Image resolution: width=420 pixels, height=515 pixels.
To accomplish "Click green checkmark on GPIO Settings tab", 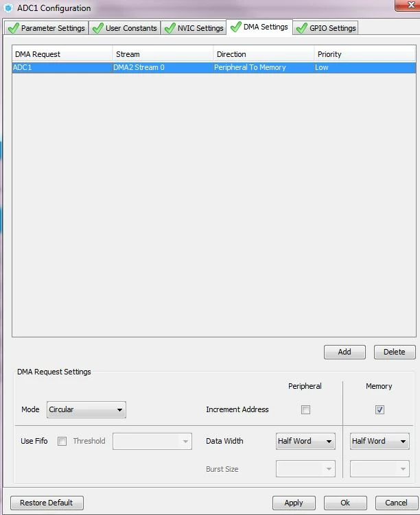I will click(302, 28).
